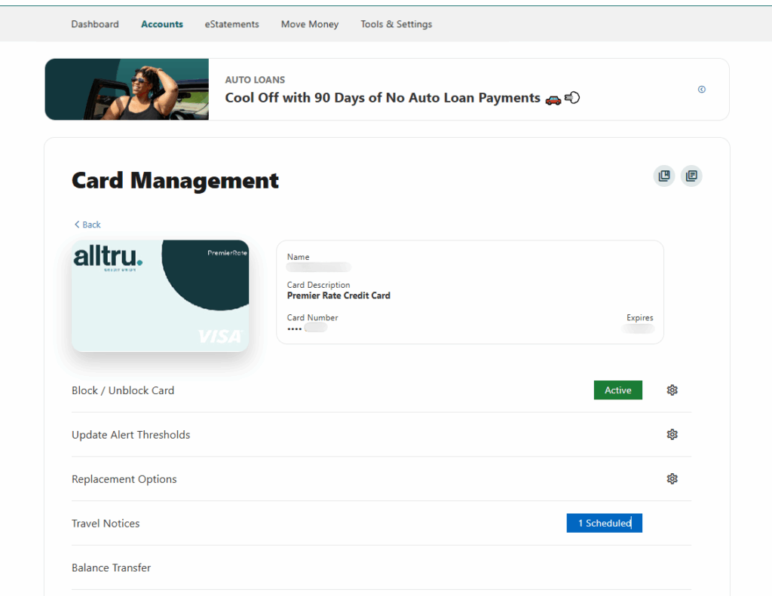Expand the Balance Transfer section
Viewport: 772px width, 596px height.
(x=111, y=567)
